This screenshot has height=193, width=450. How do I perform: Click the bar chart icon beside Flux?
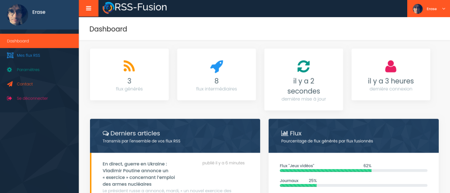pos(285,133)
